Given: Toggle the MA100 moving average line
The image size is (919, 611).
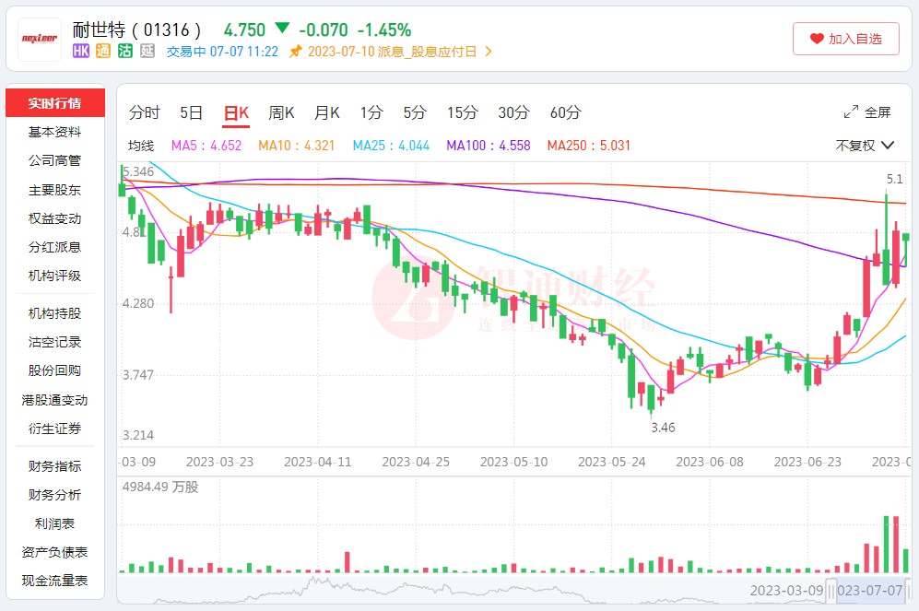Looking at the screenshot, I should point(486,145).
